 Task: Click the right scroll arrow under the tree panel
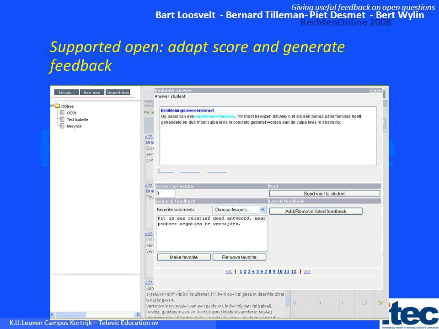137,314
